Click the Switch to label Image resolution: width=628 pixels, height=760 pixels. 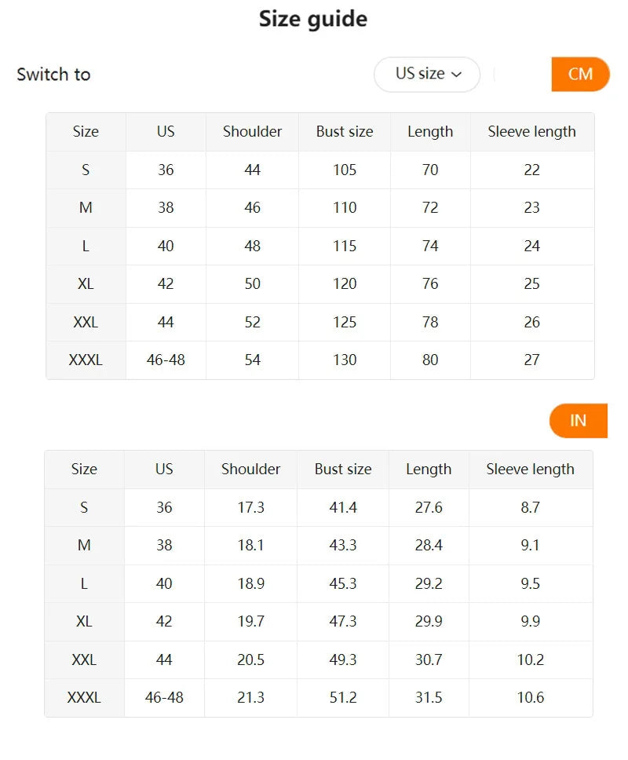click(x=53, y=74)
